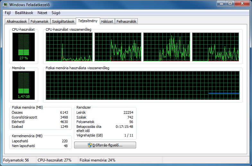Click the Elérhető value 4630
This screenshot has width=252, height=166.
(x=64, y=122)
